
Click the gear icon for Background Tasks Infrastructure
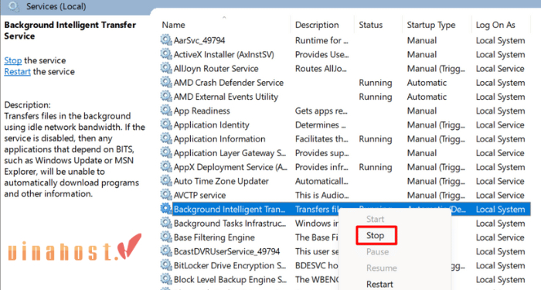pos(166,223)
